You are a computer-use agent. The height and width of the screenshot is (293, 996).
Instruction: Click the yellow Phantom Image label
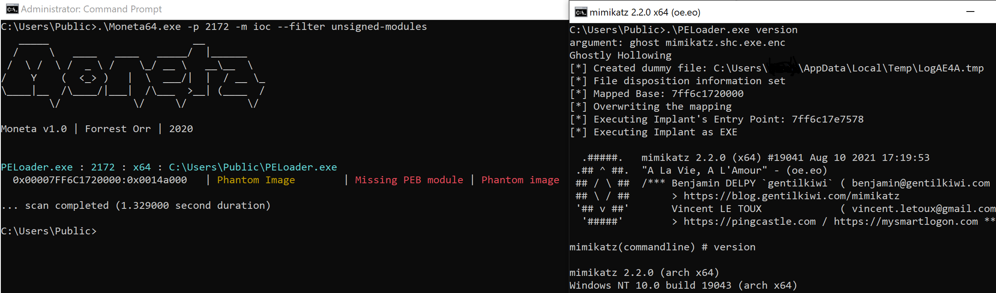[256, 180]
